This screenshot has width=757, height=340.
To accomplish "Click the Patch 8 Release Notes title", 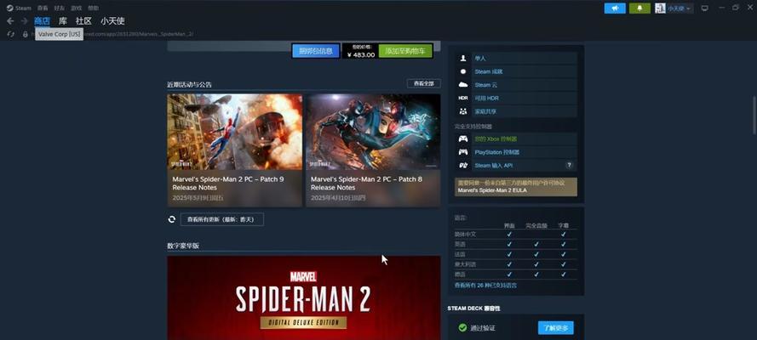I will [366, 183].
